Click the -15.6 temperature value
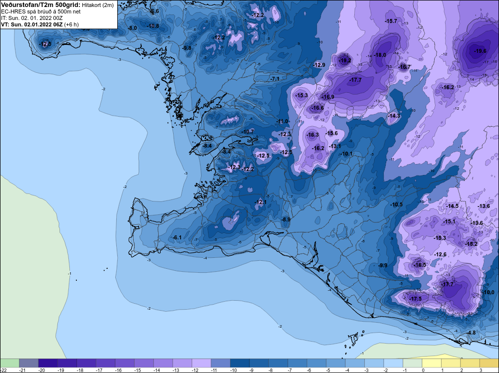499x373 pixels. tap(332, 133)
